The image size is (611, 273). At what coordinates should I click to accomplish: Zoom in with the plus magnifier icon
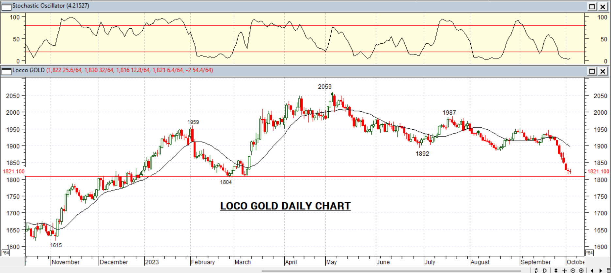pos(581,270)
